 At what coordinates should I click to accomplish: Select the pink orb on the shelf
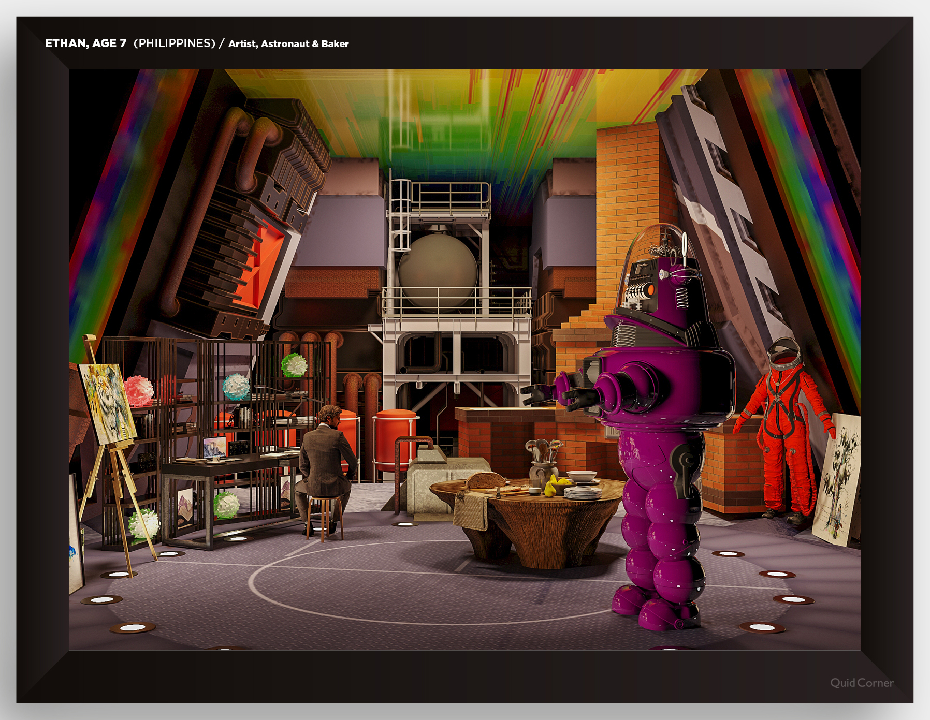click(139, 391)
